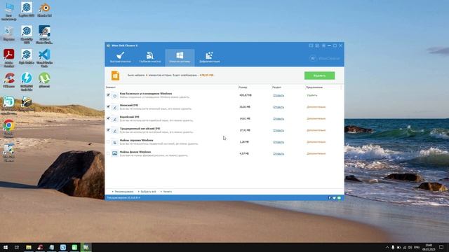This screenshot has width=449, height=252.
Task: Select the 30,83 MB size value
Action: click(x=245, y=107)
